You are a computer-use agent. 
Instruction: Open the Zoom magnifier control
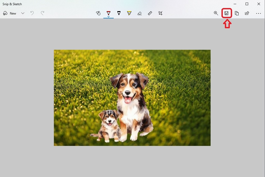point(216,13)
